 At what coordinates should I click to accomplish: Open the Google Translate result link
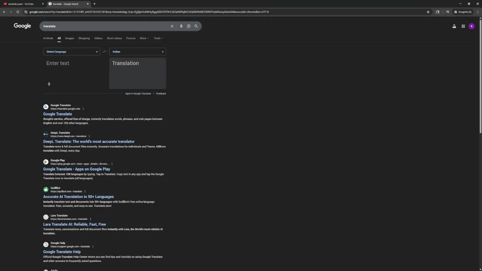click(58, 114)
